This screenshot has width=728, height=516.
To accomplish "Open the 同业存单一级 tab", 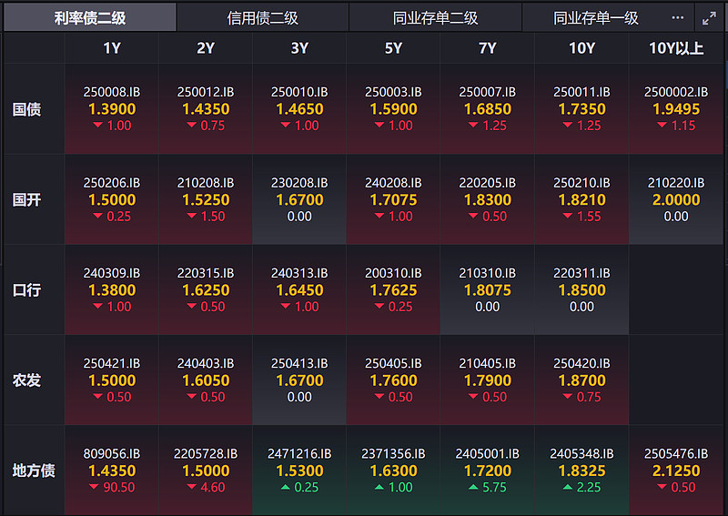I will 596,17.
